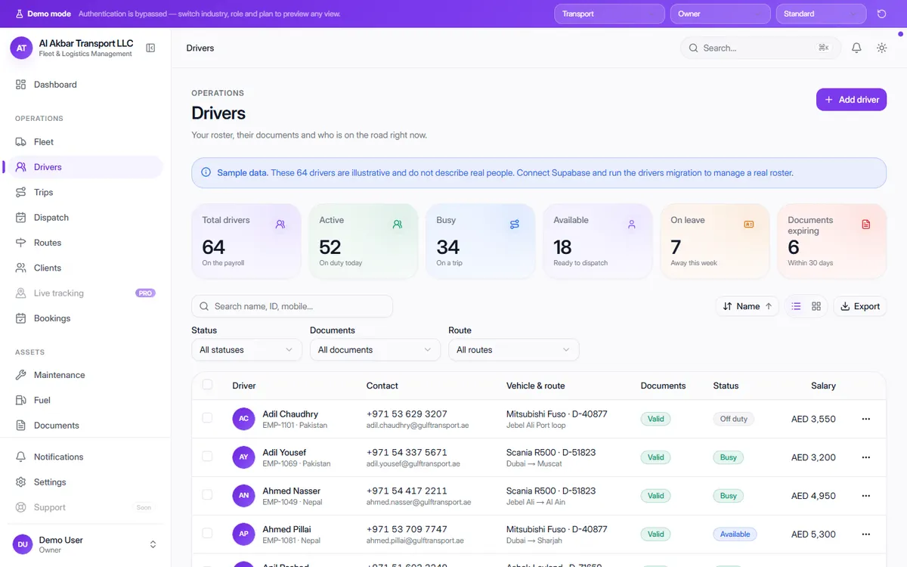Click On leave card icon

pos(749,225)
